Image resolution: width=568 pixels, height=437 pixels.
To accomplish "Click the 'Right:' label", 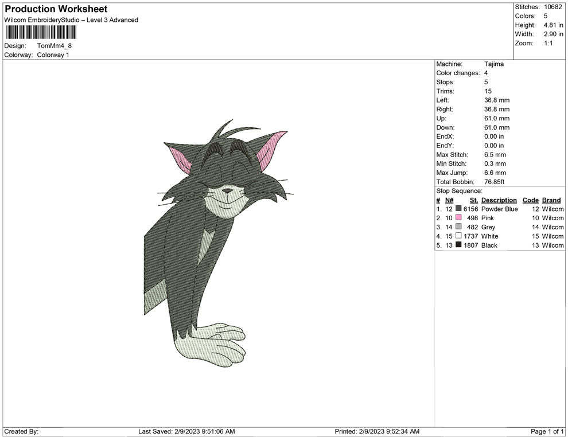I will pyautogui.click(x=445, y=109).
